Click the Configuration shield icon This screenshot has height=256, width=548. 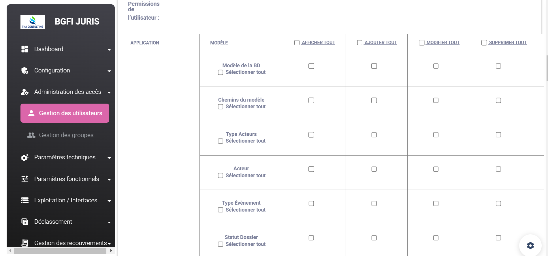click(x=25, y=70)
